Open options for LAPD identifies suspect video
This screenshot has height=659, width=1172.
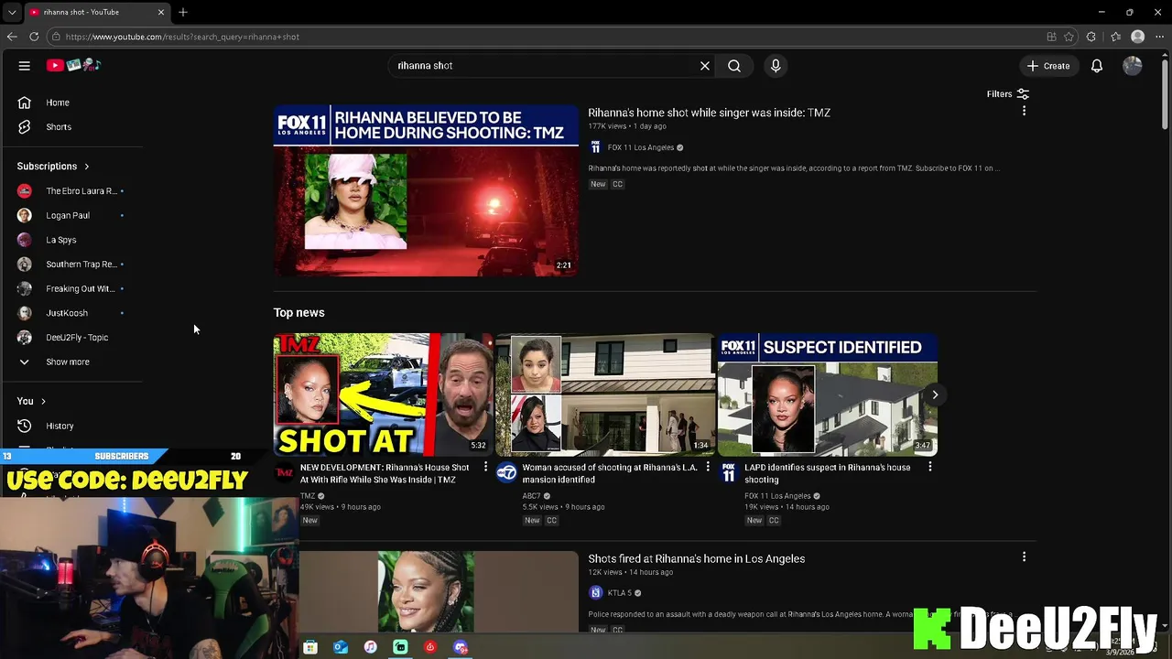pos(930,467)
